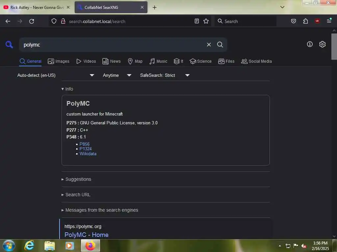This screenshot has height=252, width=337.
Task: Click the PolyMC infobox heading
Action: 78,103
